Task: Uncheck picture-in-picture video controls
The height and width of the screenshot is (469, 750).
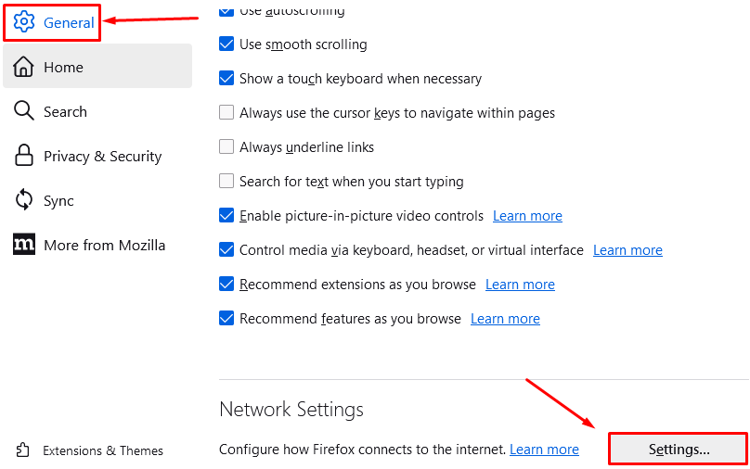Action: pos(226,215)
